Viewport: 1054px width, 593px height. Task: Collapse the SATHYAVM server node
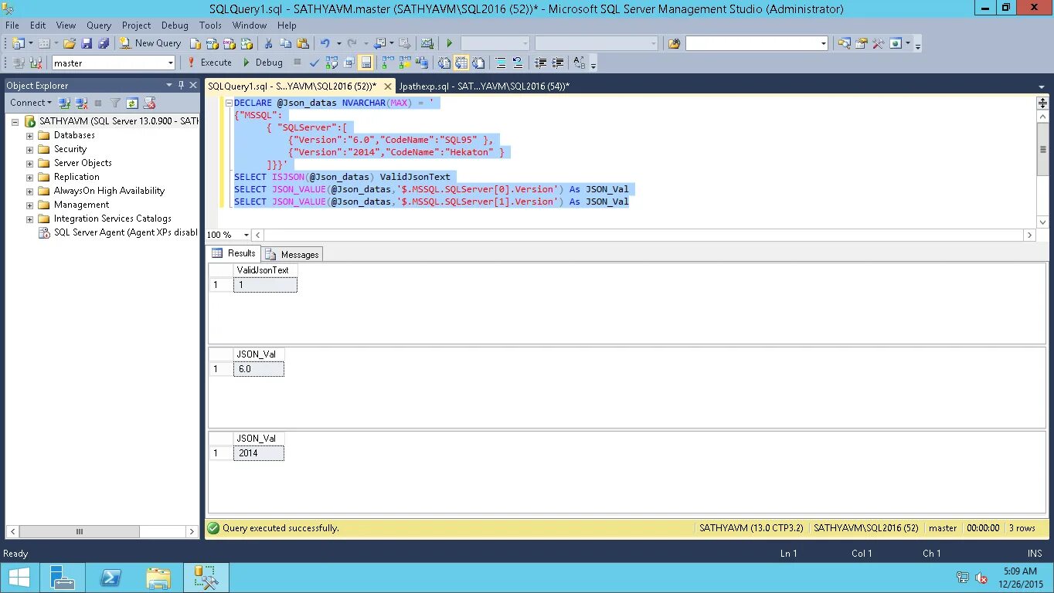click(x=15, y=121)
